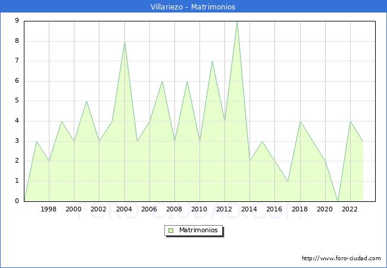
Task: Select the 2020 x-axis label
Action: (x=325, y=209)
